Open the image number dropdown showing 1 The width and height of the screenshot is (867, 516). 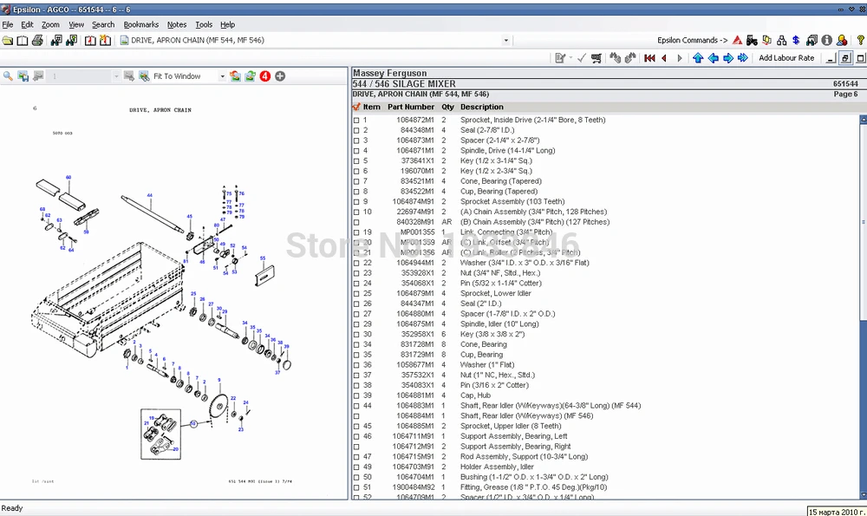pos(116,76)
